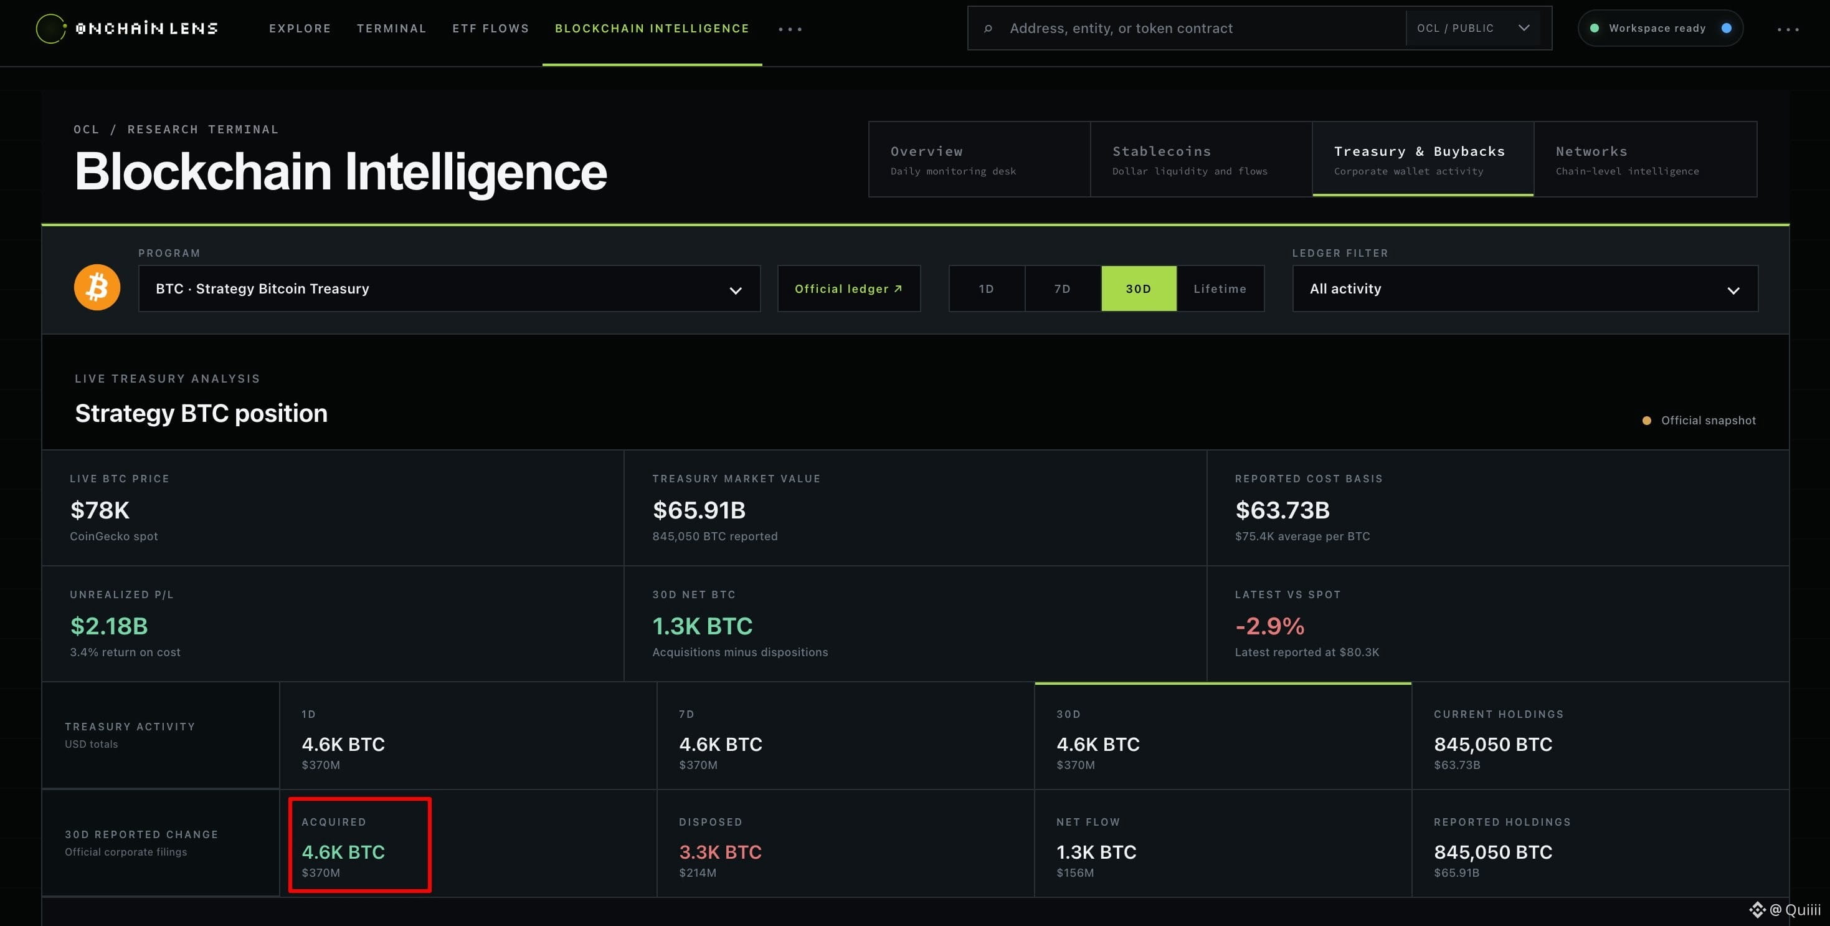Click the Net Flow 1.3K BTC value
Image resolution: width=1830 pixels, height=926 pixels.
(x=1096, y=852)
